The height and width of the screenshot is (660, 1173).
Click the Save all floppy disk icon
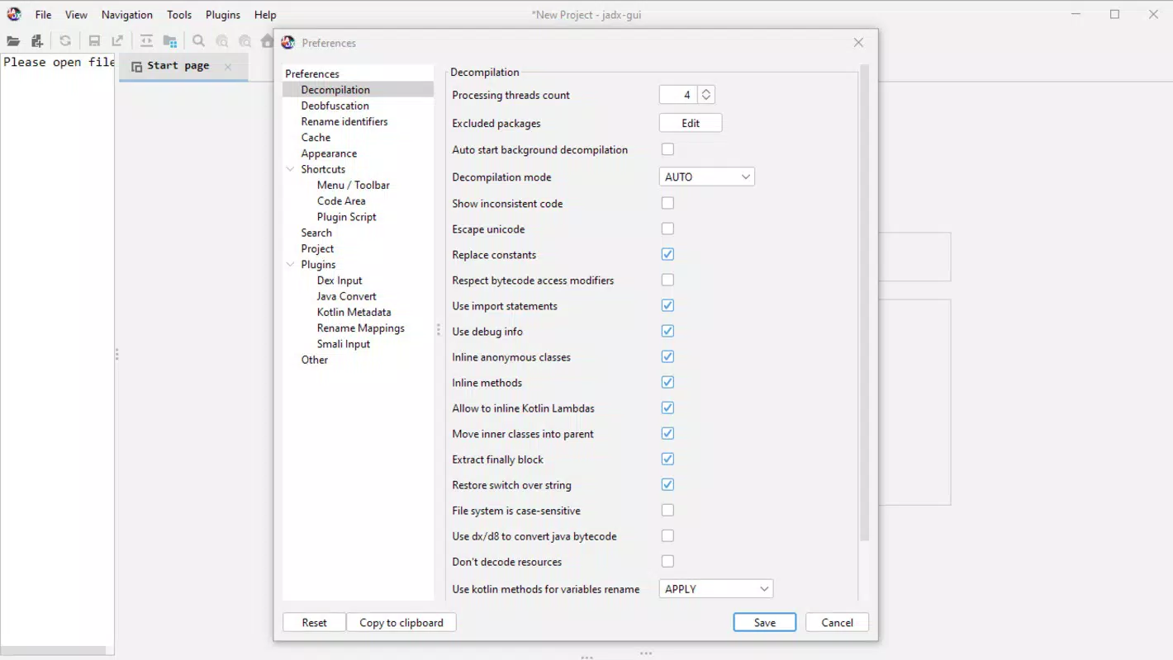click(x=94, y=41)
